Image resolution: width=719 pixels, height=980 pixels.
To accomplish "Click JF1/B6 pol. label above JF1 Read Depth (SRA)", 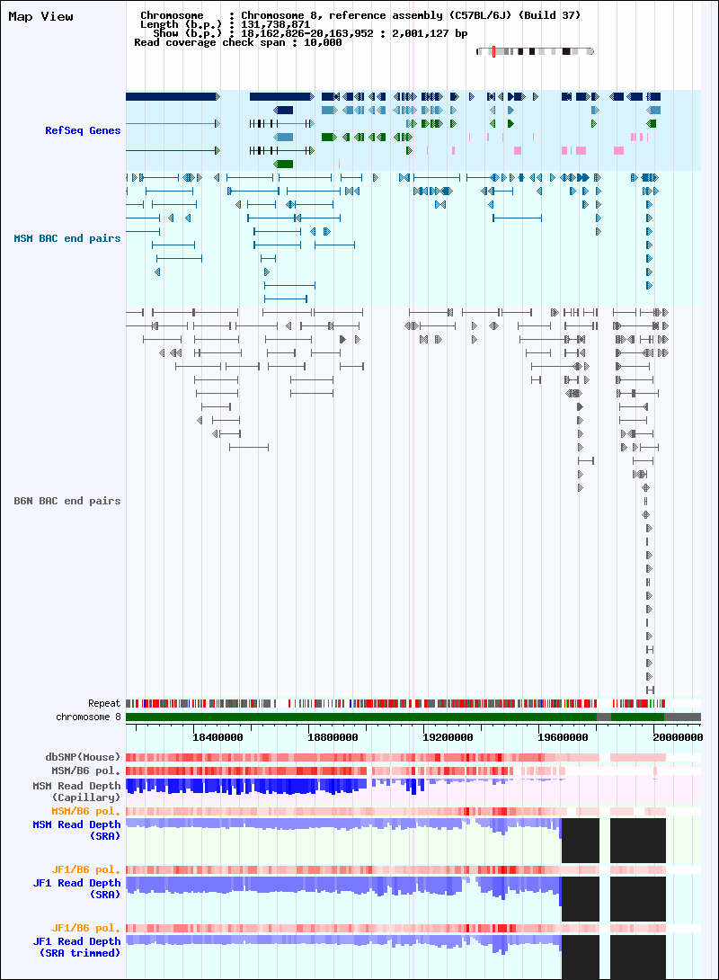I will [x=86, y=869].
